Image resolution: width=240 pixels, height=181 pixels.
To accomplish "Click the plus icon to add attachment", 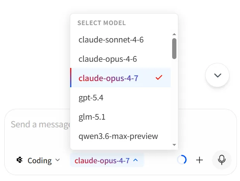I will tap(200, 160).
